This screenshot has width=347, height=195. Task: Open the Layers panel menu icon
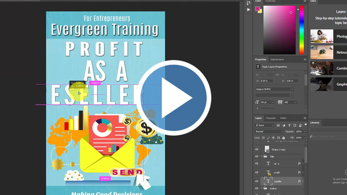coord(304,118)
